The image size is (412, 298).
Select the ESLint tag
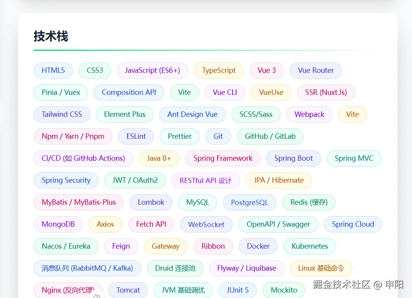coord(136,136)
